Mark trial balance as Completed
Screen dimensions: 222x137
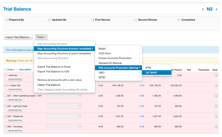pyautogui.click(x=178, y=20)
